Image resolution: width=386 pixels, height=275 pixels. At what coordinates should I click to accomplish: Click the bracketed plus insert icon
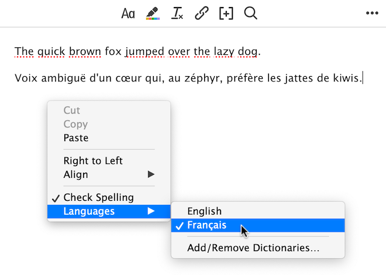[226, 13]
